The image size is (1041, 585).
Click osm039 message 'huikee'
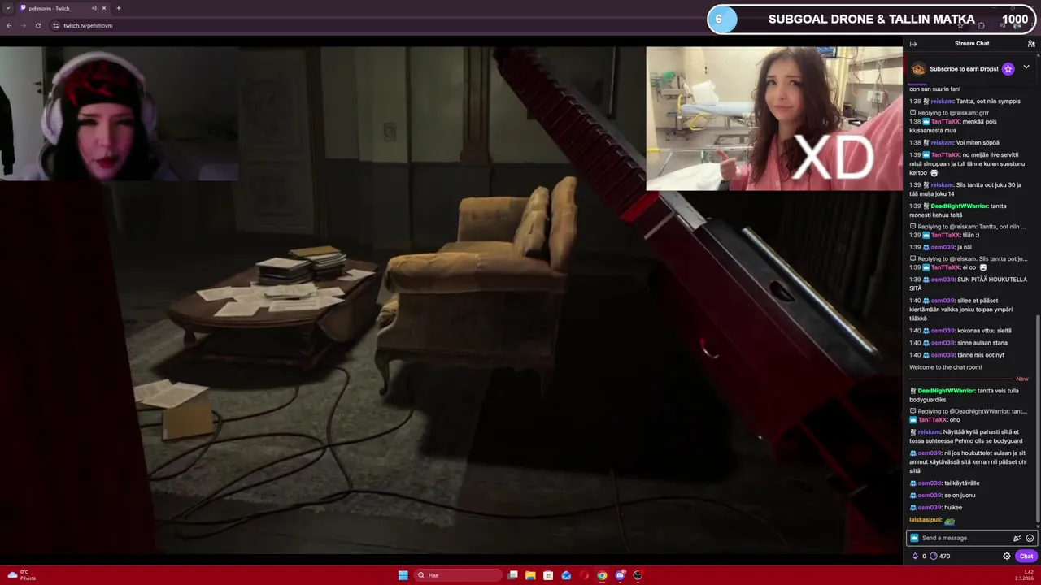(x=953, y=508)
